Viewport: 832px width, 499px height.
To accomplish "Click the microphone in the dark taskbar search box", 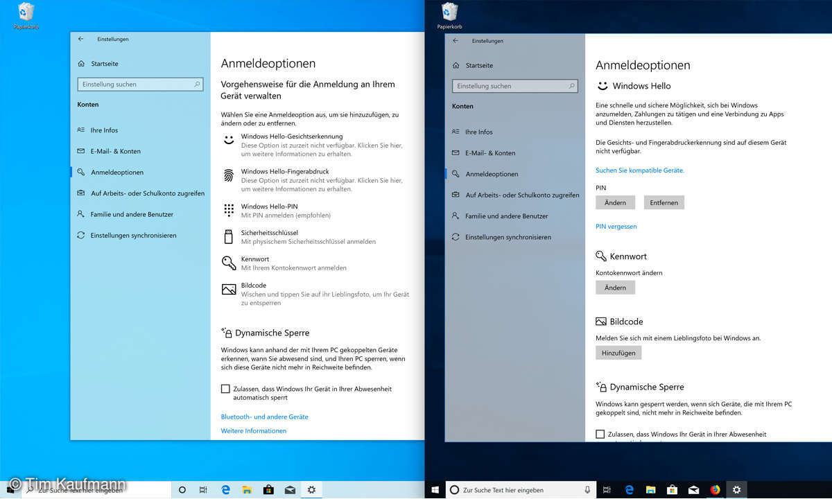I will tap(588, 490).
